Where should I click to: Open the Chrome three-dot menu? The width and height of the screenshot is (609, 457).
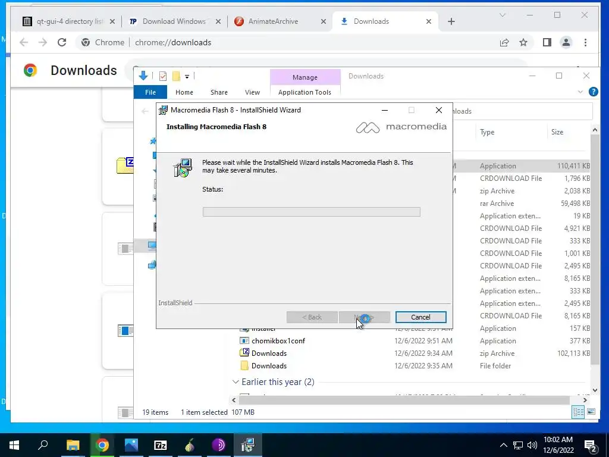pos(585,42)
